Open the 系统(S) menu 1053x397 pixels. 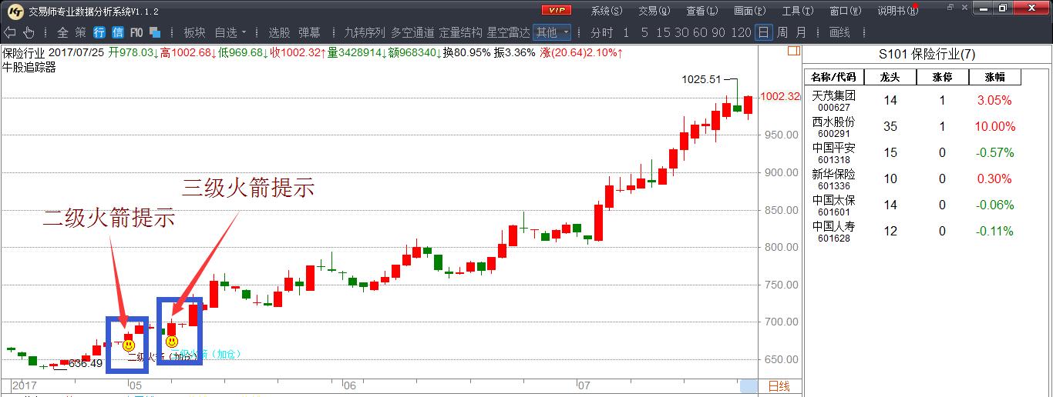pos(606,11)
